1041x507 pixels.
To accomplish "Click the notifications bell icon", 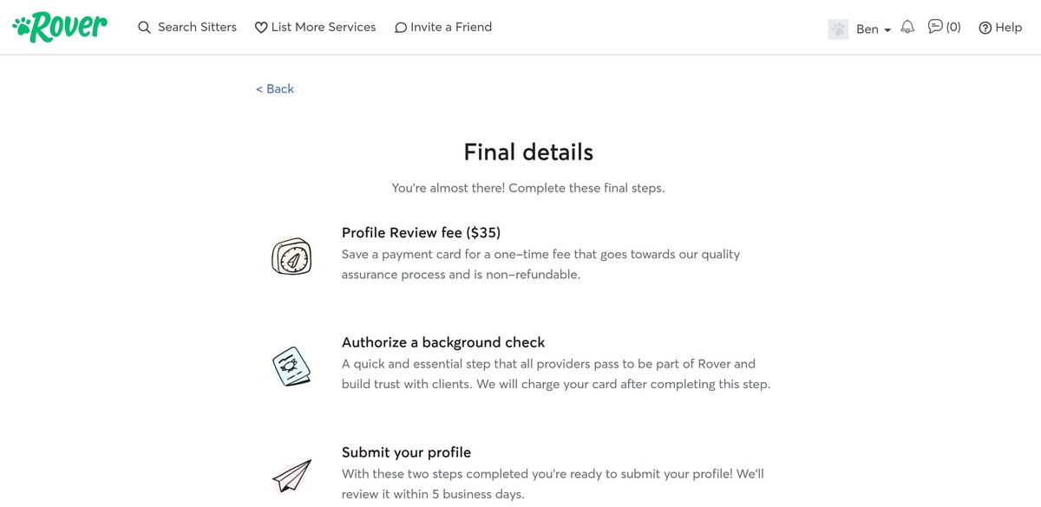I will [907, 27].
